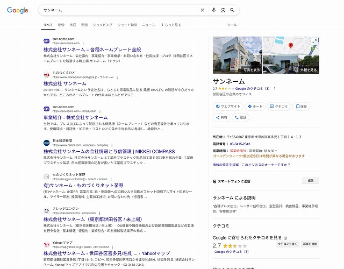The width and height of the screenshot is (344, 269).
Task: Expand the map with the fullscreen arrows icon
Action: pyautogui.click(x=314, y=41)
